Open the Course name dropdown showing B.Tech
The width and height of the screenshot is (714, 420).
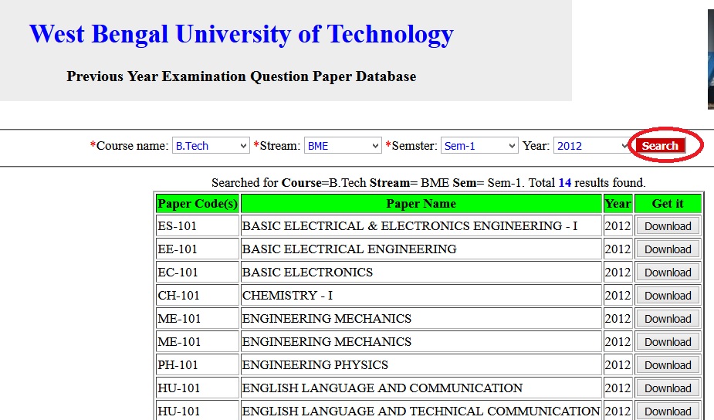tap(211, 146)
